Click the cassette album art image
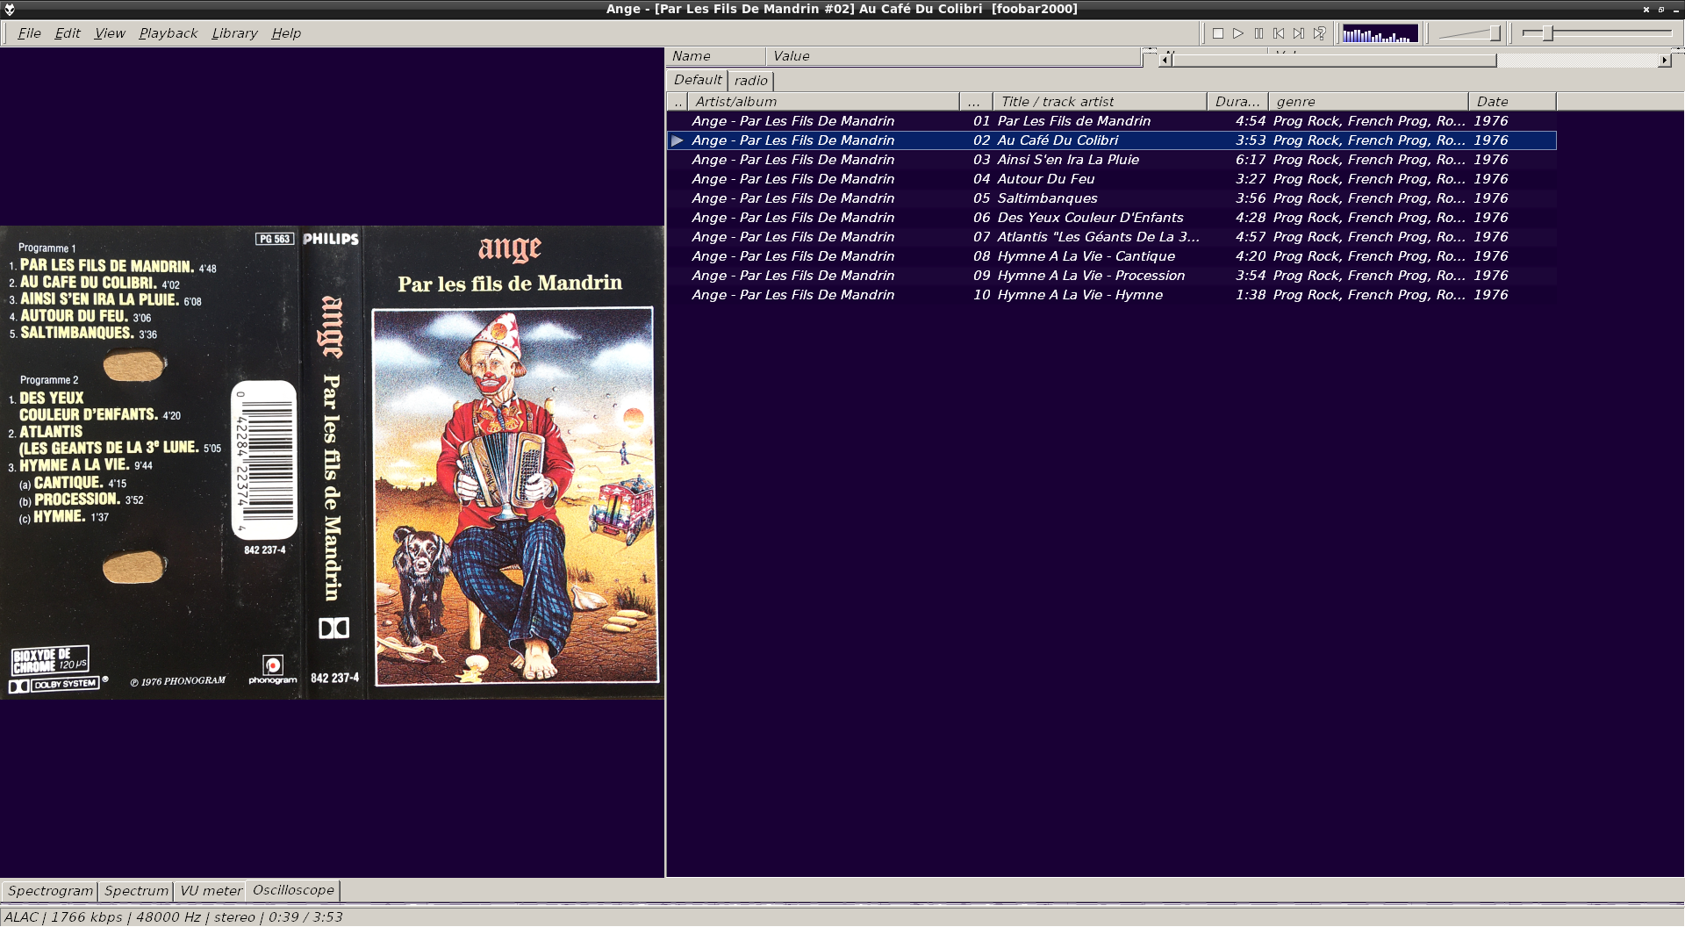The height and width of the screenshot is (927, 1685). 332,463
